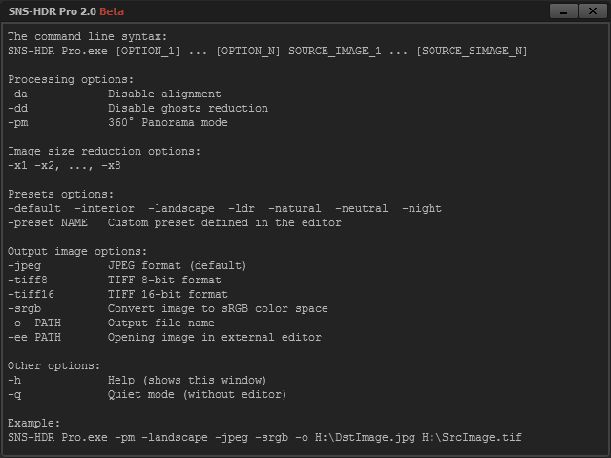Click the 'Processing options:' heading
This screenshot has width=611, height=458.
point(71,79)
